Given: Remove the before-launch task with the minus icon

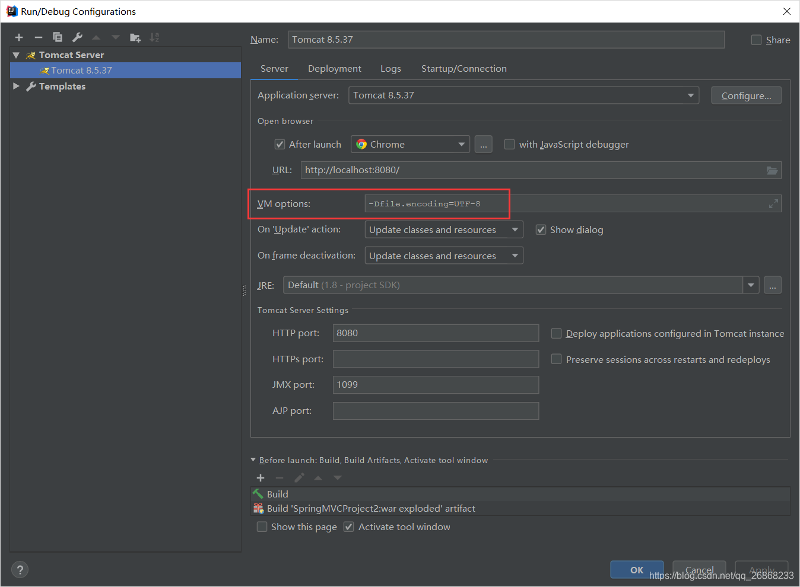Looking at the screenshot, I should click(x=280, y=478).
